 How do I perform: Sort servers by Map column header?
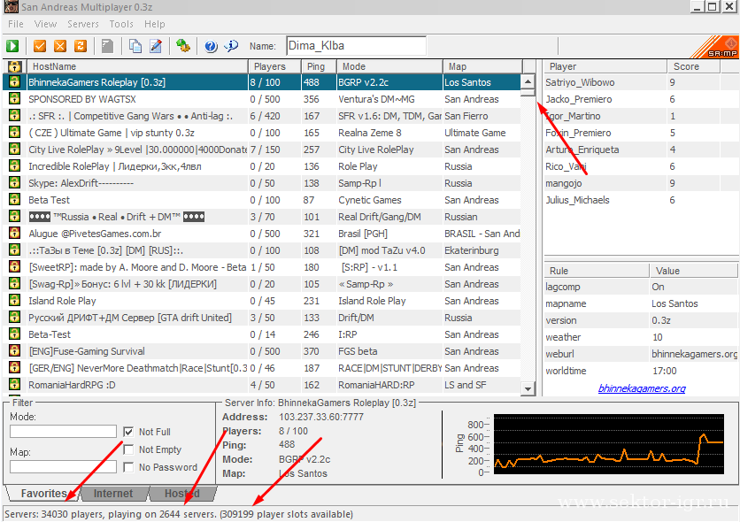482,66
